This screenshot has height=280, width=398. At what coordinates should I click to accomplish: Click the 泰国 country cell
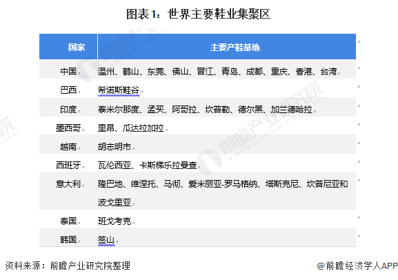[68, 221]
